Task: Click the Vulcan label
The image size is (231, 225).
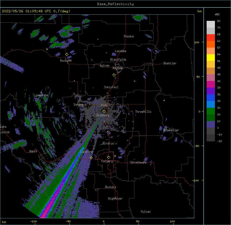Action: [x=146, y=212]
